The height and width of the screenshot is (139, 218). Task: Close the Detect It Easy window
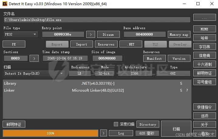click(x=212, y=4)
